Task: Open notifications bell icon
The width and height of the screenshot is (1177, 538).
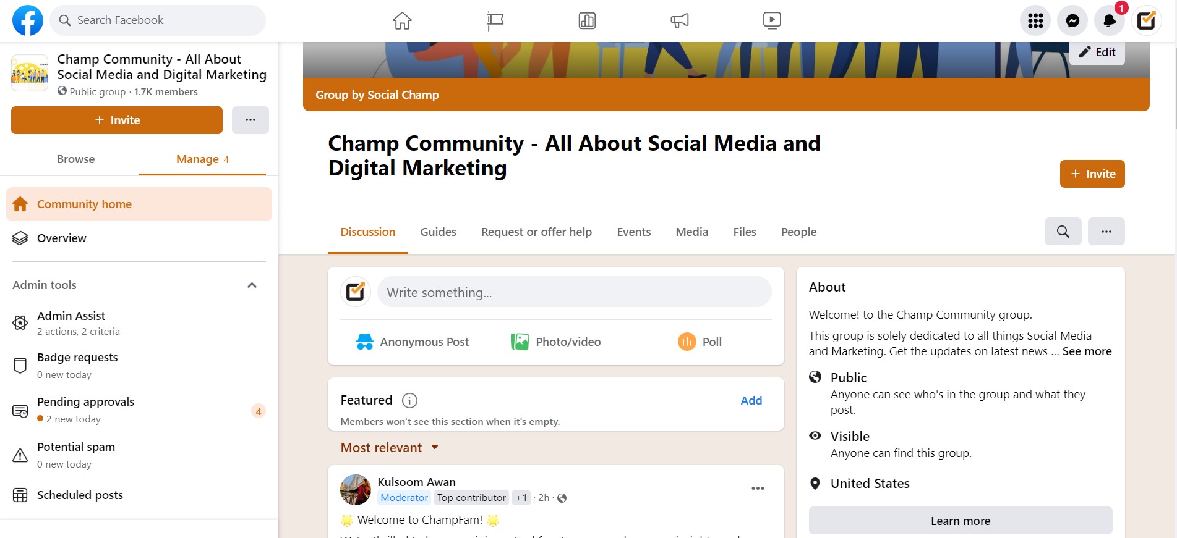Action: pos(1110,21)
